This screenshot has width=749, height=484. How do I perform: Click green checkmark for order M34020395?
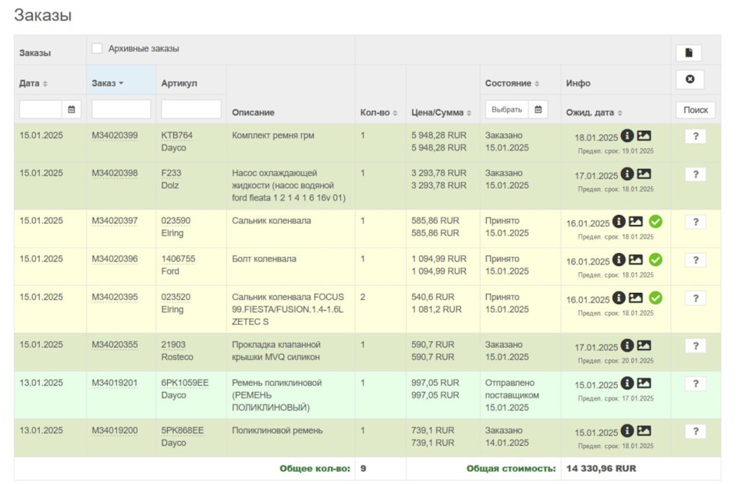click(655, 298)
